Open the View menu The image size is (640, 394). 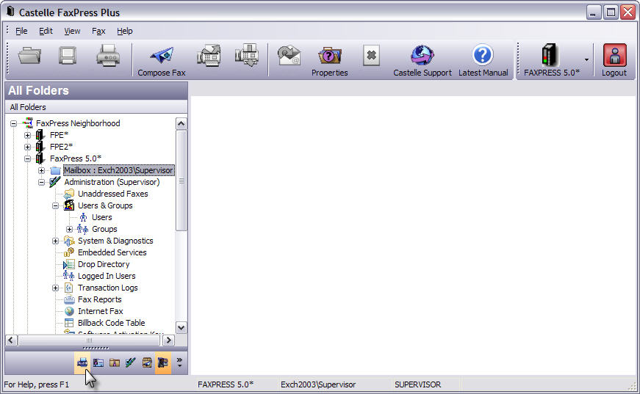72,31
